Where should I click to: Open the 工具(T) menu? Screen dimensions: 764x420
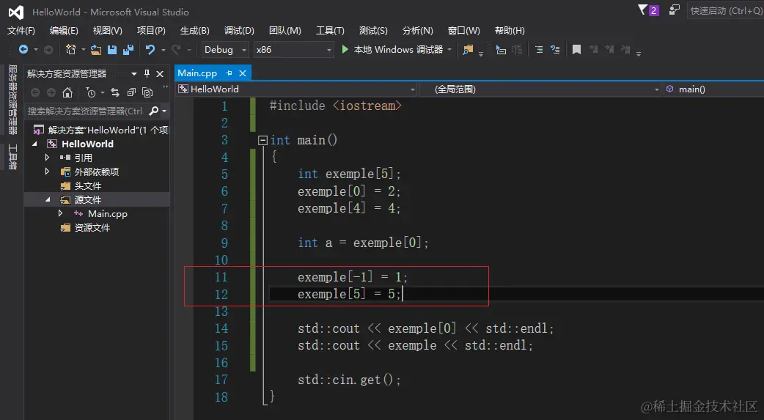click(x=330, y=31)
